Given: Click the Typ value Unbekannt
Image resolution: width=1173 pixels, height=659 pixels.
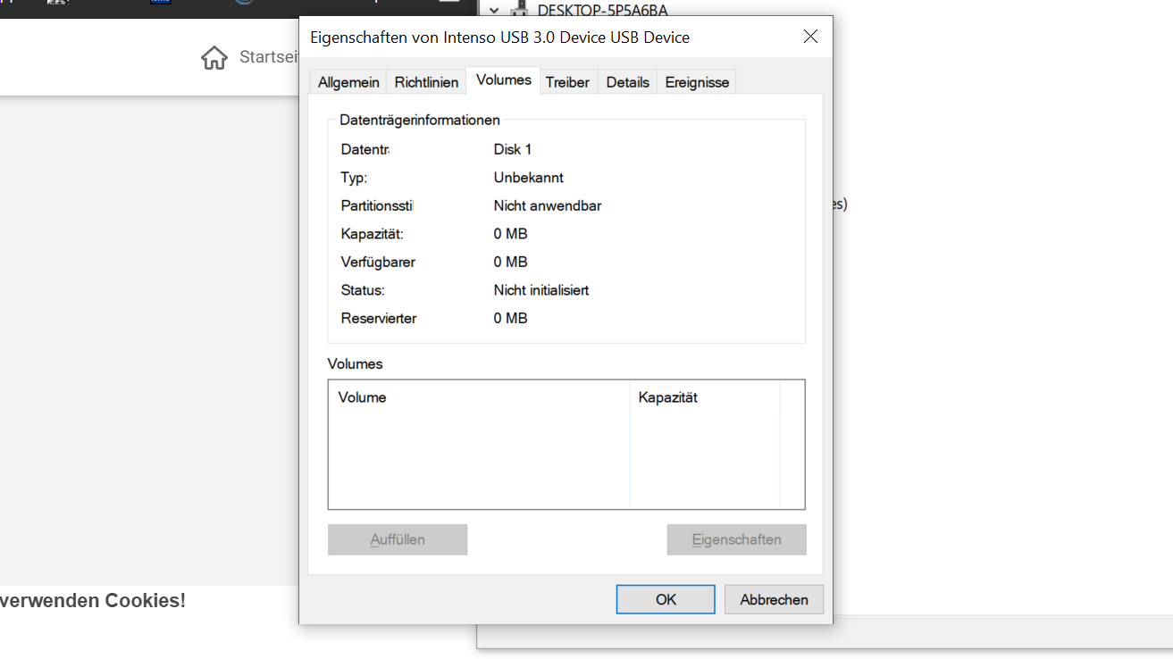Looking at the screenshot, I should point(529,178).
